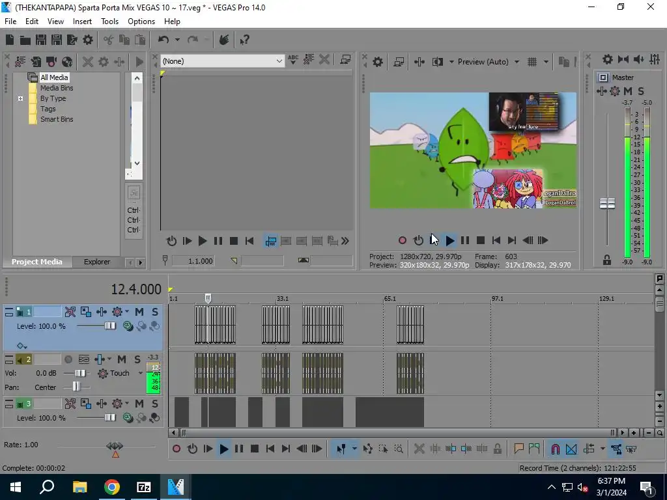Screen dimensions: 667x500
Task: Mute video track 3
Action: click(x=139, y=404)
